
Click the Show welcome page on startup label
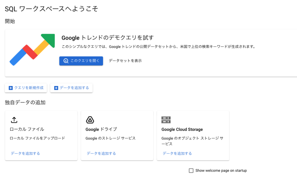click(221, 171)
